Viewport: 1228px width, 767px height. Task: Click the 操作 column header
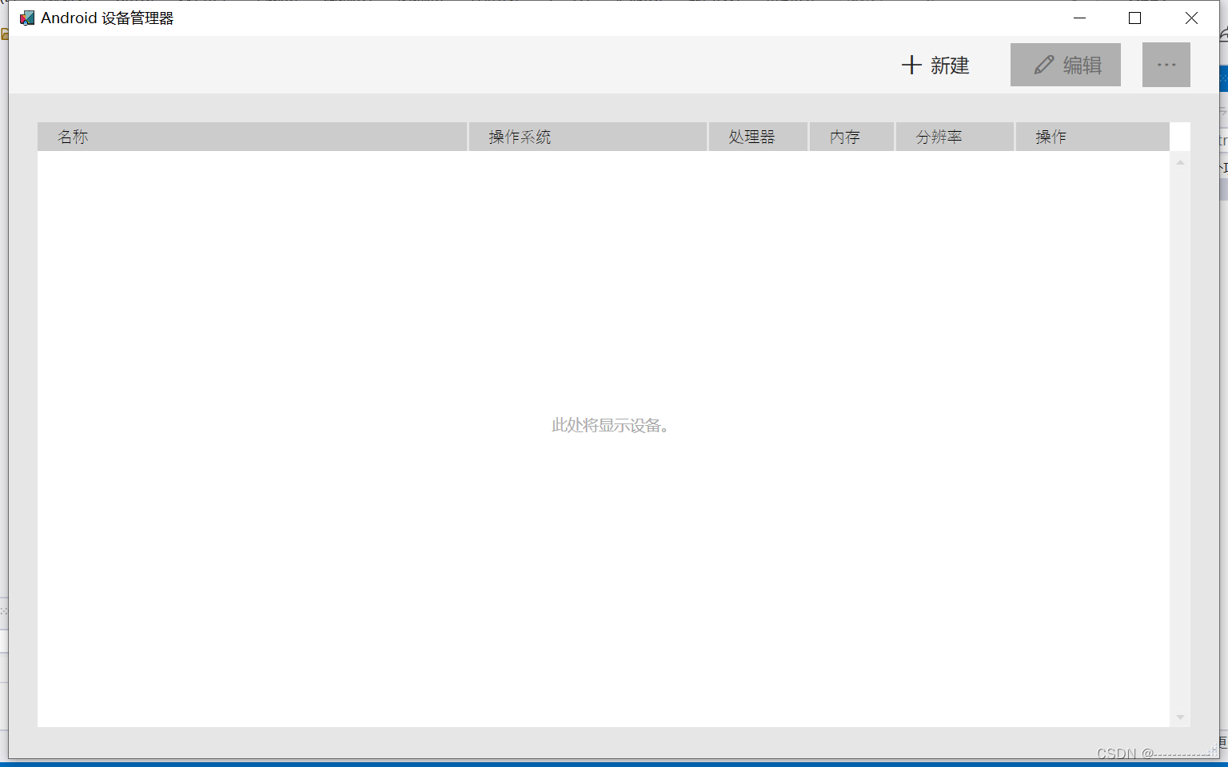(1092, 137)
